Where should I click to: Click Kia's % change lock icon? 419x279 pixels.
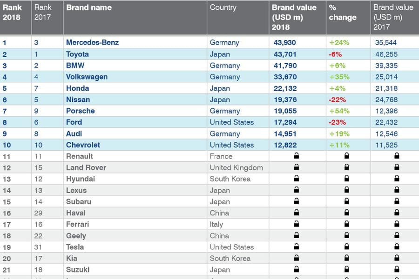pyautogui.click(x=346, y=259)
